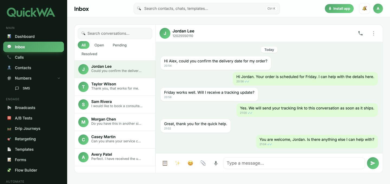
Task: Open Flow Builder puzzle icon
Action: tap(9, 170)
